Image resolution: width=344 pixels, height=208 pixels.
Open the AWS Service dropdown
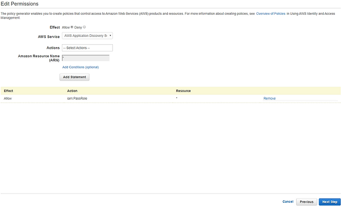coord(87,36)
